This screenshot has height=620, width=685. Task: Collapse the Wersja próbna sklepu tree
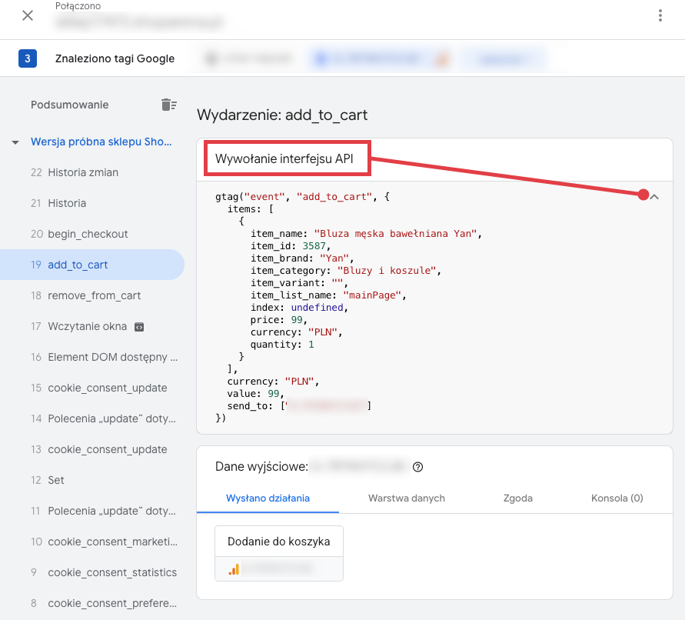coord(15,142)
